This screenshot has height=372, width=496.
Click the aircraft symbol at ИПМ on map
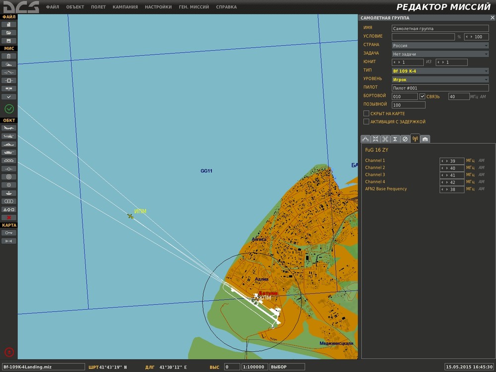[130, 216]
